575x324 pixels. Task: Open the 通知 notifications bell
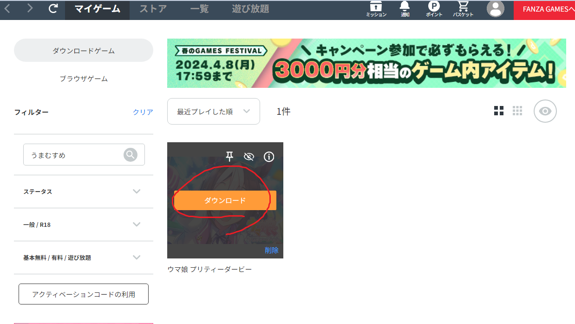(x=405, y=9)
